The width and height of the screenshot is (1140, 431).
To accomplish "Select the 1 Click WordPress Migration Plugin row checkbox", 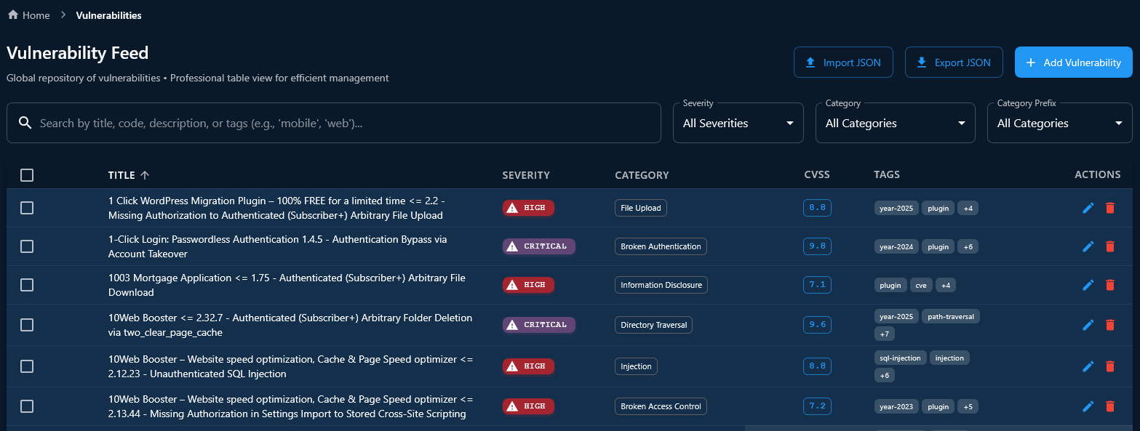I will coord(27,208).
